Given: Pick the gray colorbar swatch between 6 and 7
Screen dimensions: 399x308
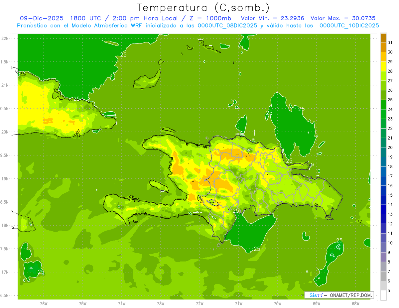Looking at the screenshot, I should (383, 276).
